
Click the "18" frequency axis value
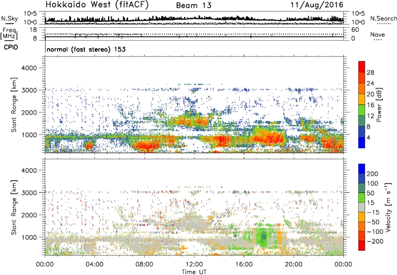click(33, 30)
